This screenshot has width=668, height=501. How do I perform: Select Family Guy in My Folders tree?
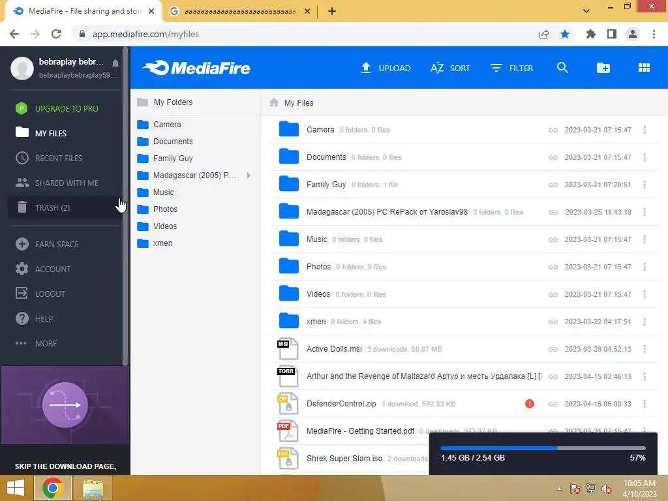165,158
